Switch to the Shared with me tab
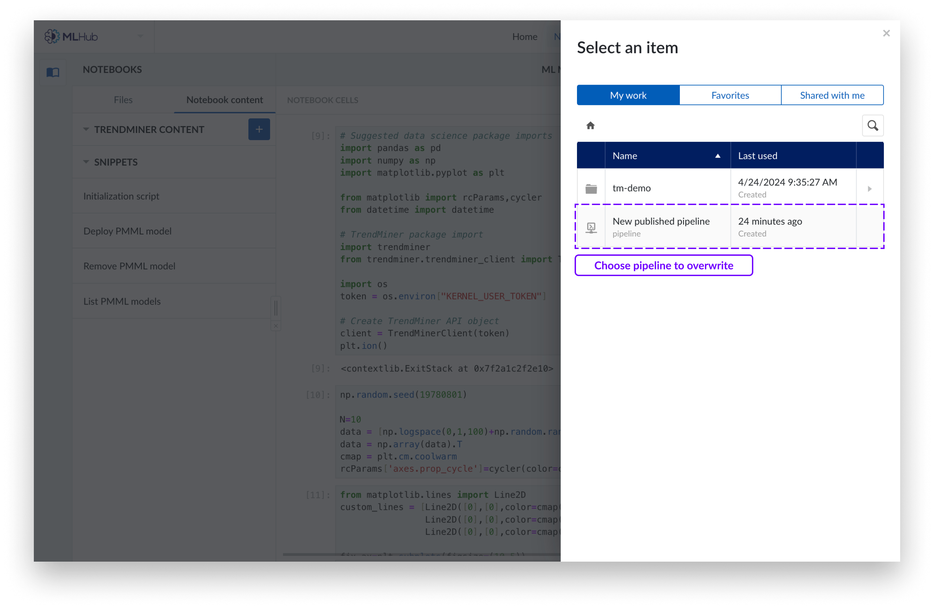The height and width of the screenshot is (609, 934). 832,95
